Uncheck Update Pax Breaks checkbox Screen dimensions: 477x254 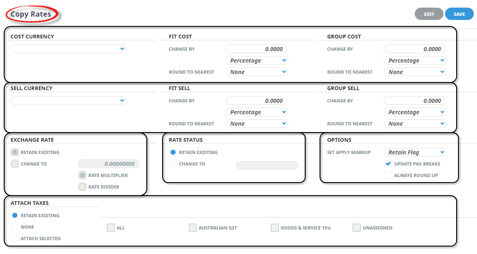click(388, 164)
